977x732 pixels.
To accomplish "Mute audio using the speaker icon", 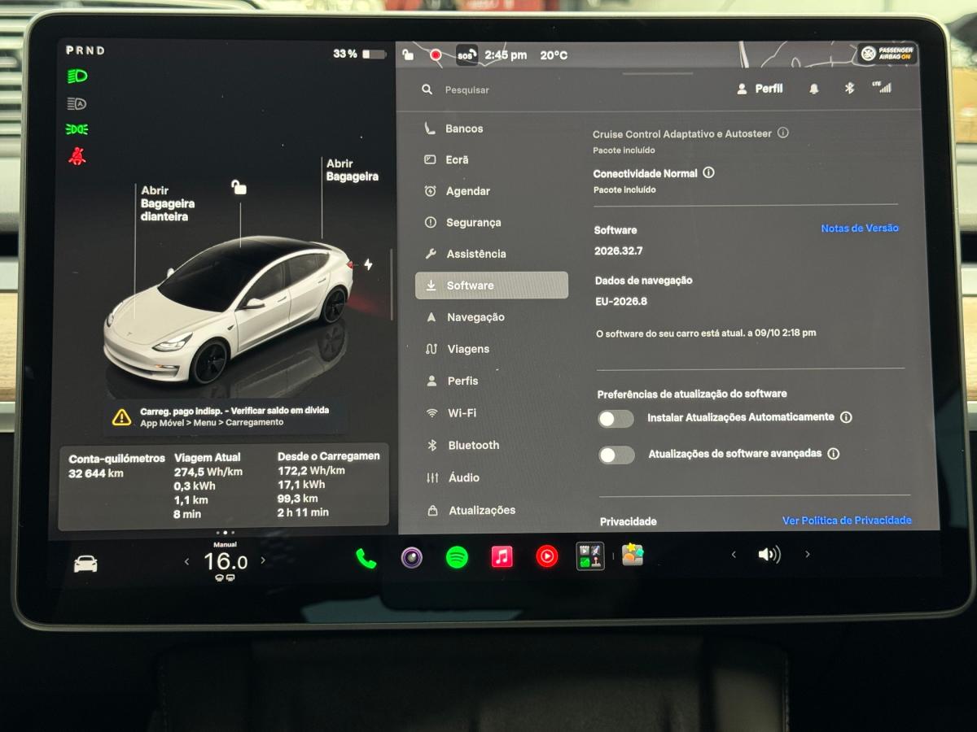I will 769,555.
